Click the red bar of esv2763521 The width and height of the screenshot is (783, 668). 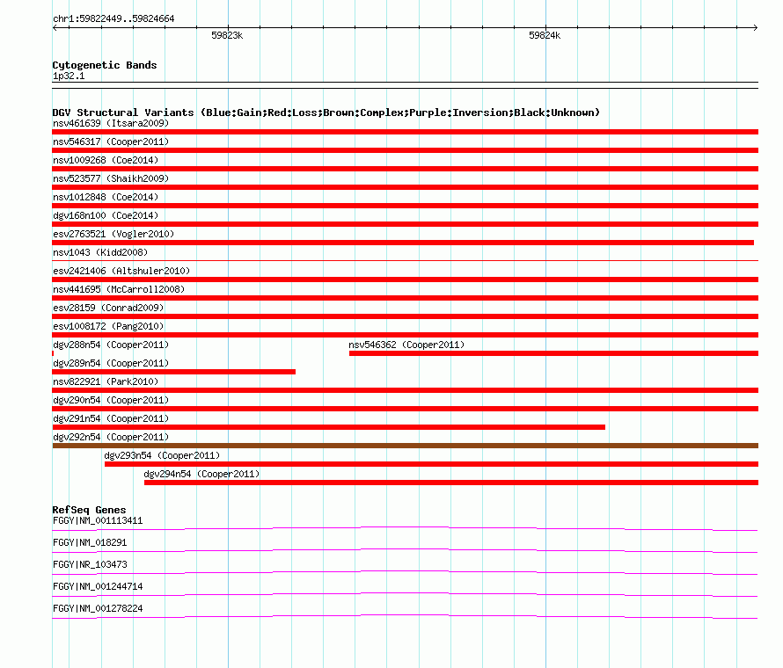click(x=403, y=243)
